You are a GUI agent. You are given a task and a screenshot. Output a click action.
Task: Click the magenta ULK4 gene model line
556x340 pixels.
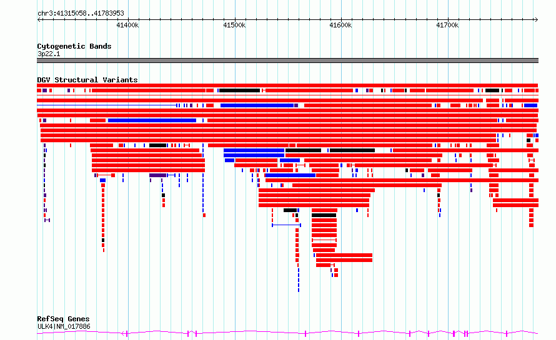[x=287, y=333]
